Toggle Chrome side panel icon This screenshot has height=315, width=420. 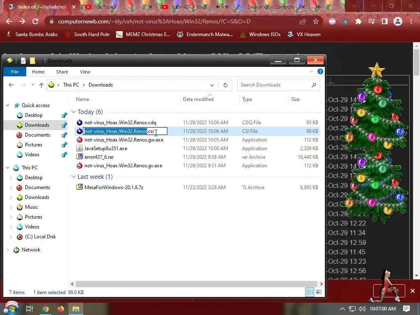tap(385, 21)
